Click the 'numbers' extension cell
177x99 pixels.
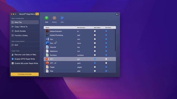80,55
